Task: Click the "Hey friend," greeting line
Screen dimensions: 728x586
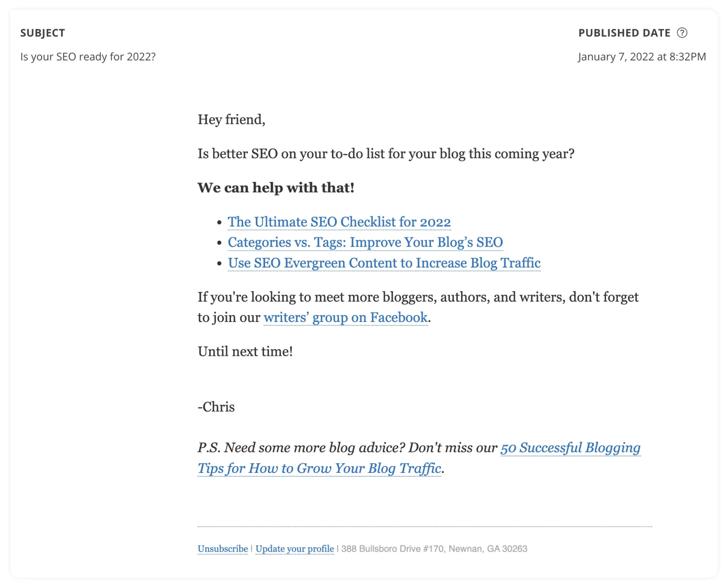Action: point(232,119)
